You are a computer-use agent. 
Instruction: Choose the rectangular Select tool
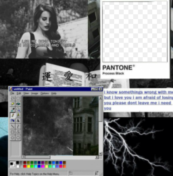(x=18, y=98)
